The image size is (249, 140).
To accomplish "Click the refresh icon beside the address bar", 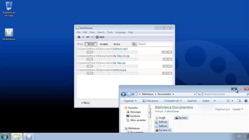I will [x=199, y=94].
